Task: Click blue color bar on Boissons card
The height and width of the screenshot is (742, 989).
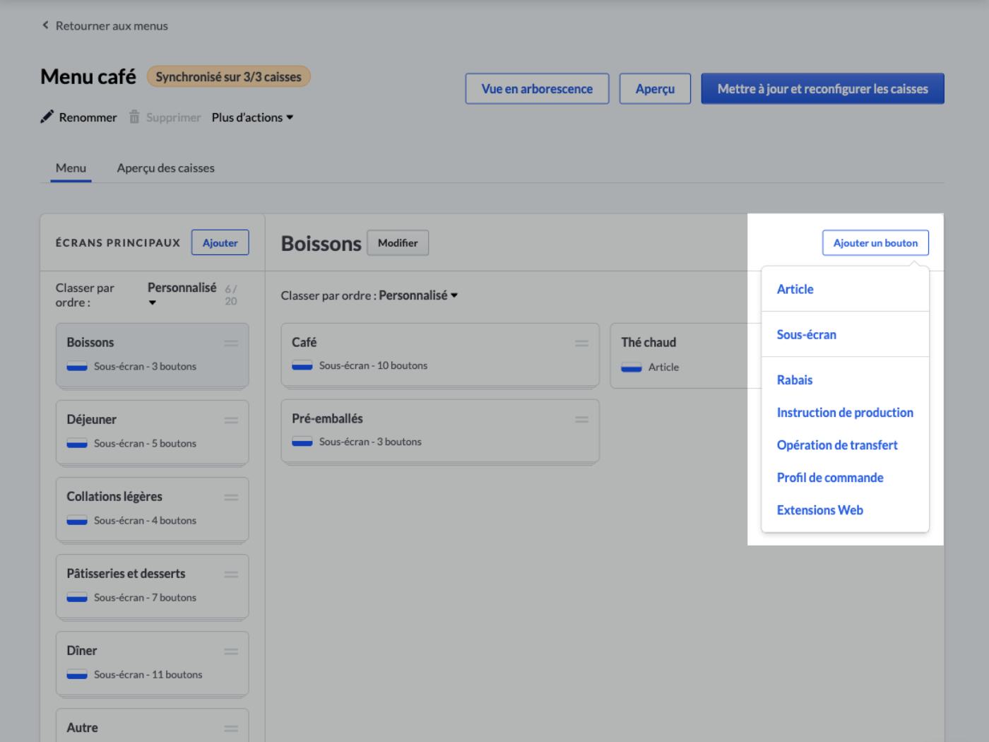Action: click(77, 366)
